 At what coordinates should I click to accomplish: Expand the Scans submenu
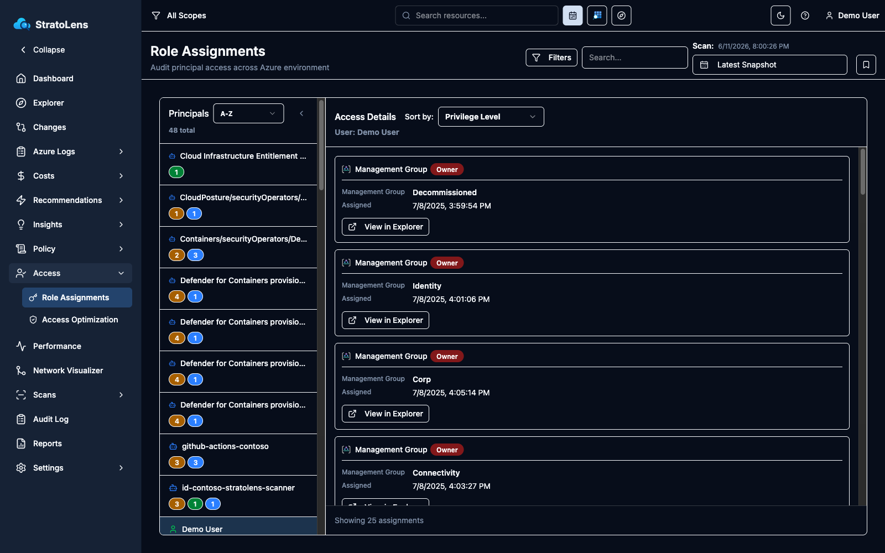click(x=70, y=395)
